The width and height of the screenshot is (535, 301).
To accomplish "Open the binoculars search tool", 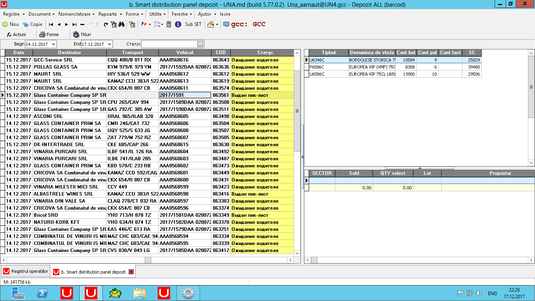I will 121,24.
